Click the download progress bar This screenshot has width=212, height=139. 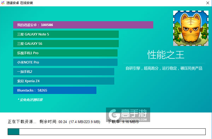pyautogui.click(x=107, y=132)
